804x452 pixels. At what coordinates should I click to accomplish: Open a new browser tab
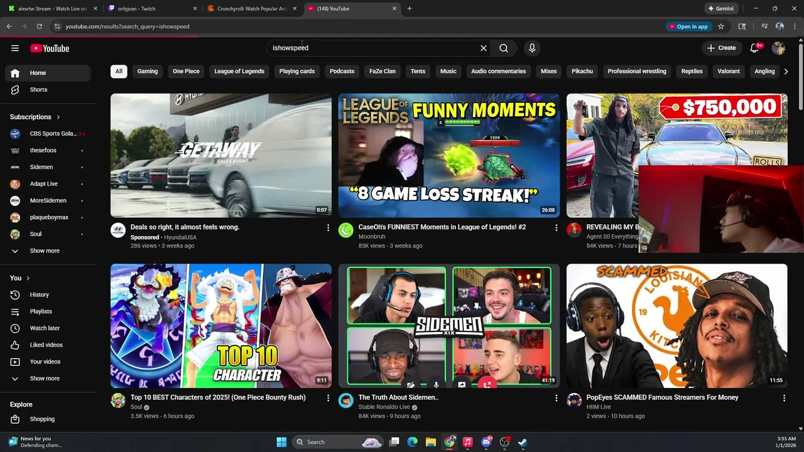[410, 9]
